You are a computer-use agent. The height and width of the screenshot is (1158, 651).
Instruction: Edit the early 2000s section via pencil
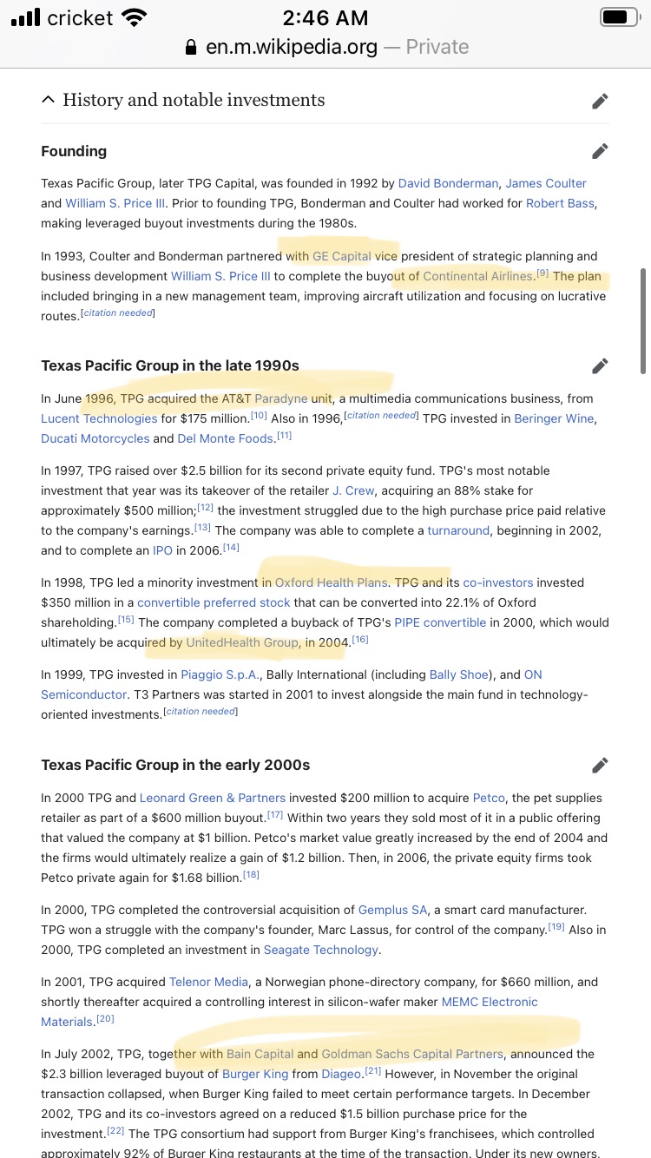(600, 765)
